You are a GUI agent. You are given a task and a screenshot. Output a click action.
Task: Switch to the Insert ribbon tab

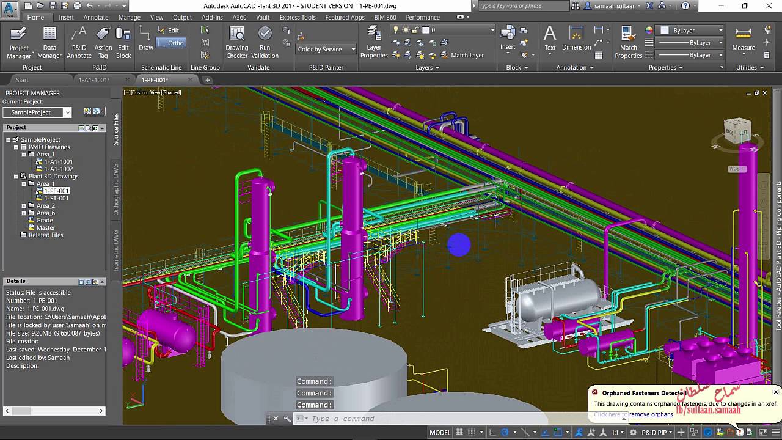coord(66,17)
